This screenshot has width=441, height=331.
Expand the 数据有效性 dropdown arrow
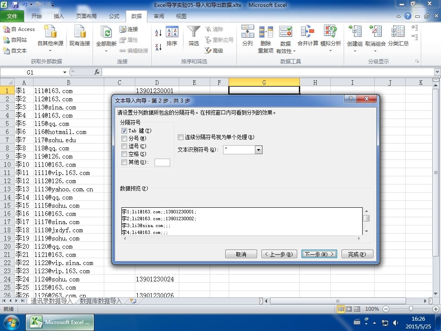coord(295,51)
